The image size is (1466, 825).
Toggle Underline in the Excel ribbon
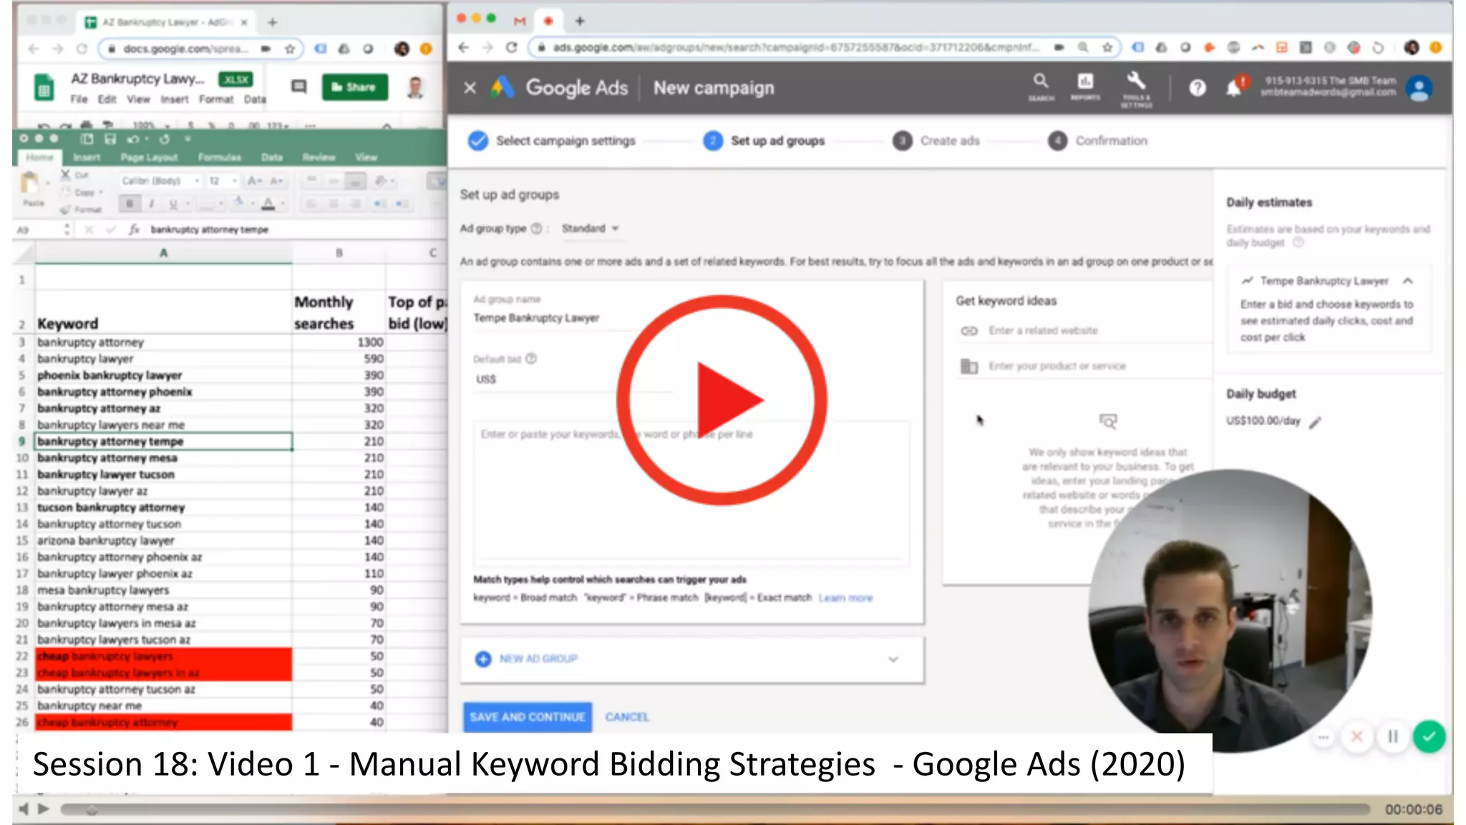point(173,204)
